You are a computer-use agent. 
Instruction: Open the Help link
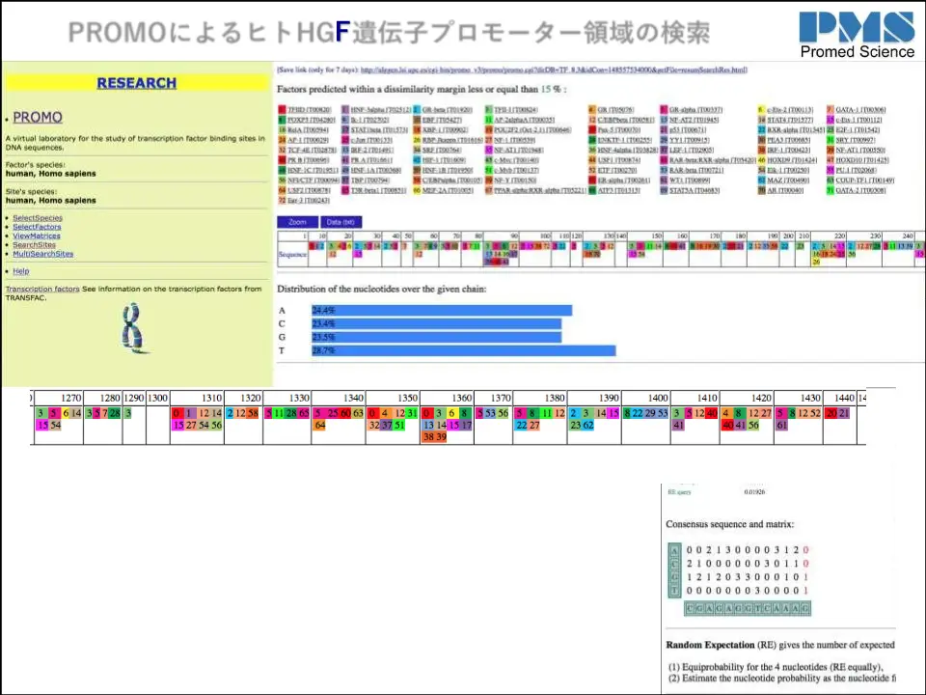pyautogui.click(x=20, y=271)
